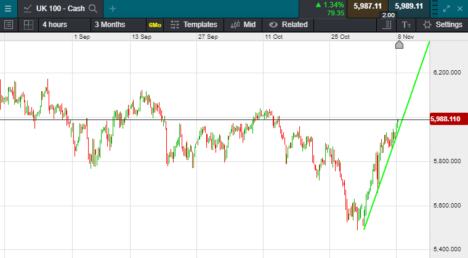Viewport: 468px width, 258px height.
Task: Open the Mid price type dropdown
Action: (x=243, y=25)
